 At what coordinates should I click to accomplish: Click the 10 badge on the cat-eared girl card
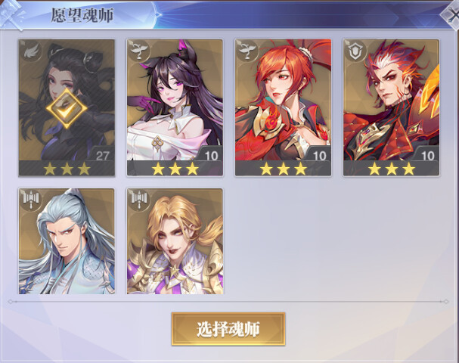pyautogui.click(x=211, y=155)
